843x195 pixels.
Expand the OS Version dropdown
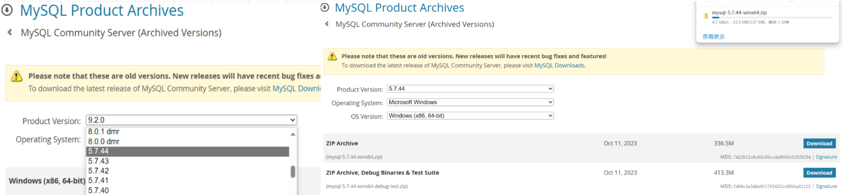click(x=470, y=115)
